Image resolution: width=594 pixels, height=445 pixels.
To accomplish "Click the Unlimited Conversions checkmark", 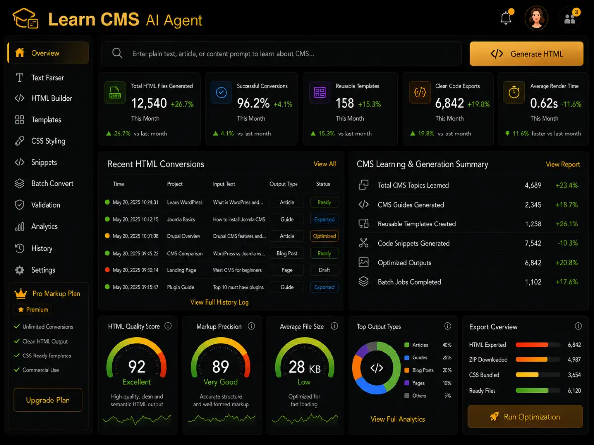I will tap(17, 327).
